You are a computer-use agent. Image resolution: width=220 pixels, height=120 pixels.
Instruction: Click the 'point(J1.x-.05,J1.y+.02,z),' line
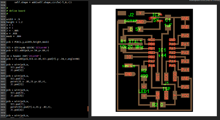tap(28, 81)
